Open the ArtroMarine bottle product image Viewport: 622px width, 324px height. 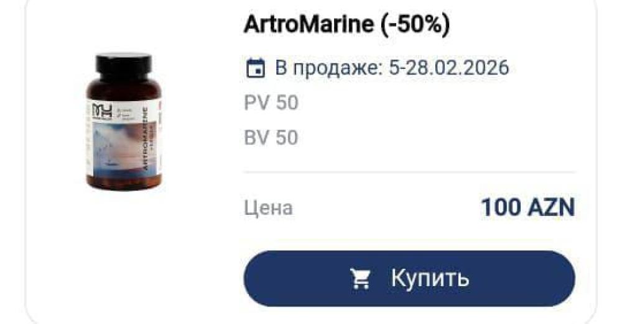point(124,122)
